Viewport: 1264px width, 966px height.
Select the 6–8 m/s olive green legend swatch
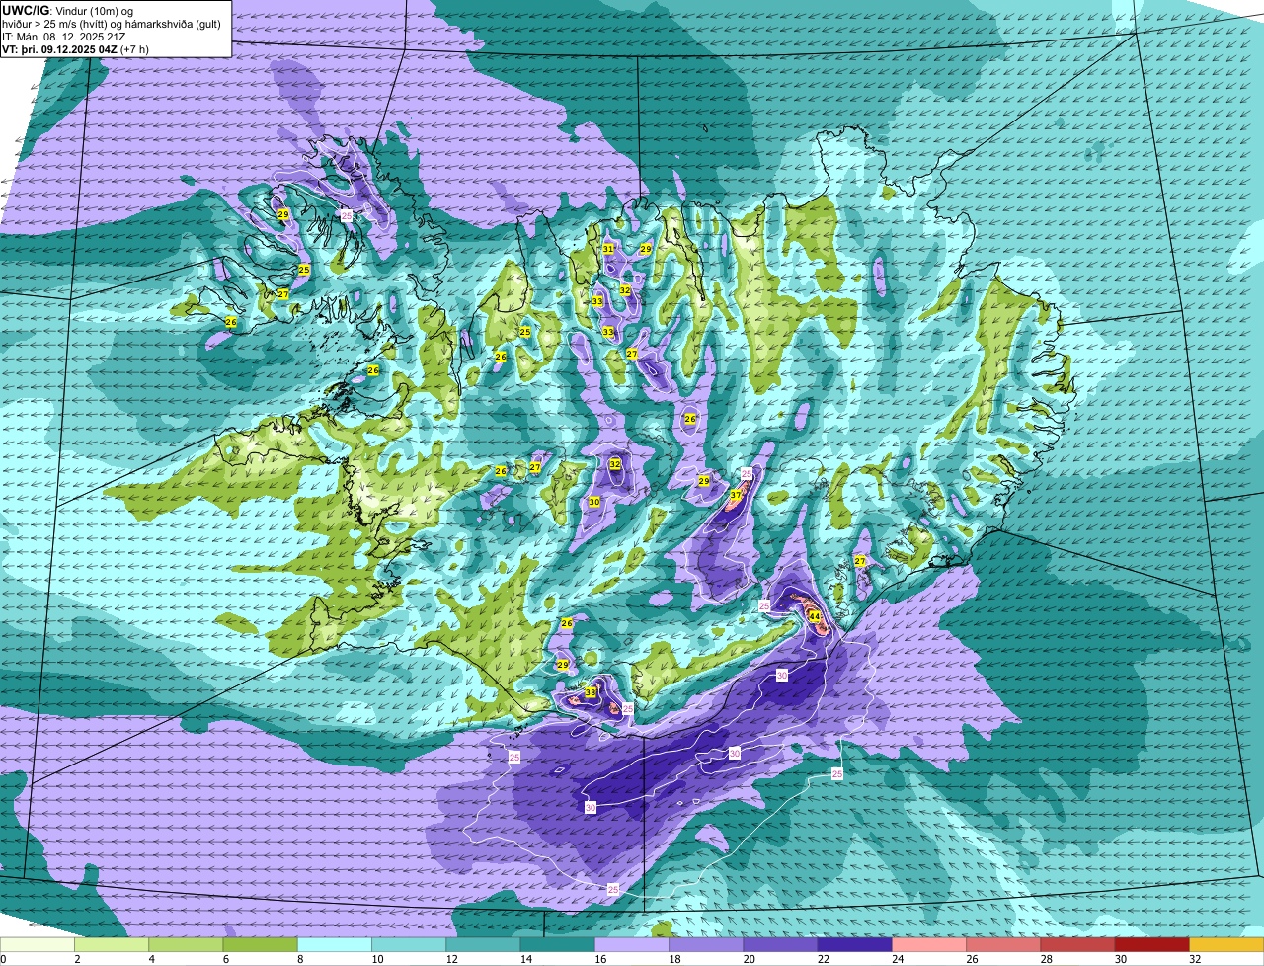pos(261,945)
